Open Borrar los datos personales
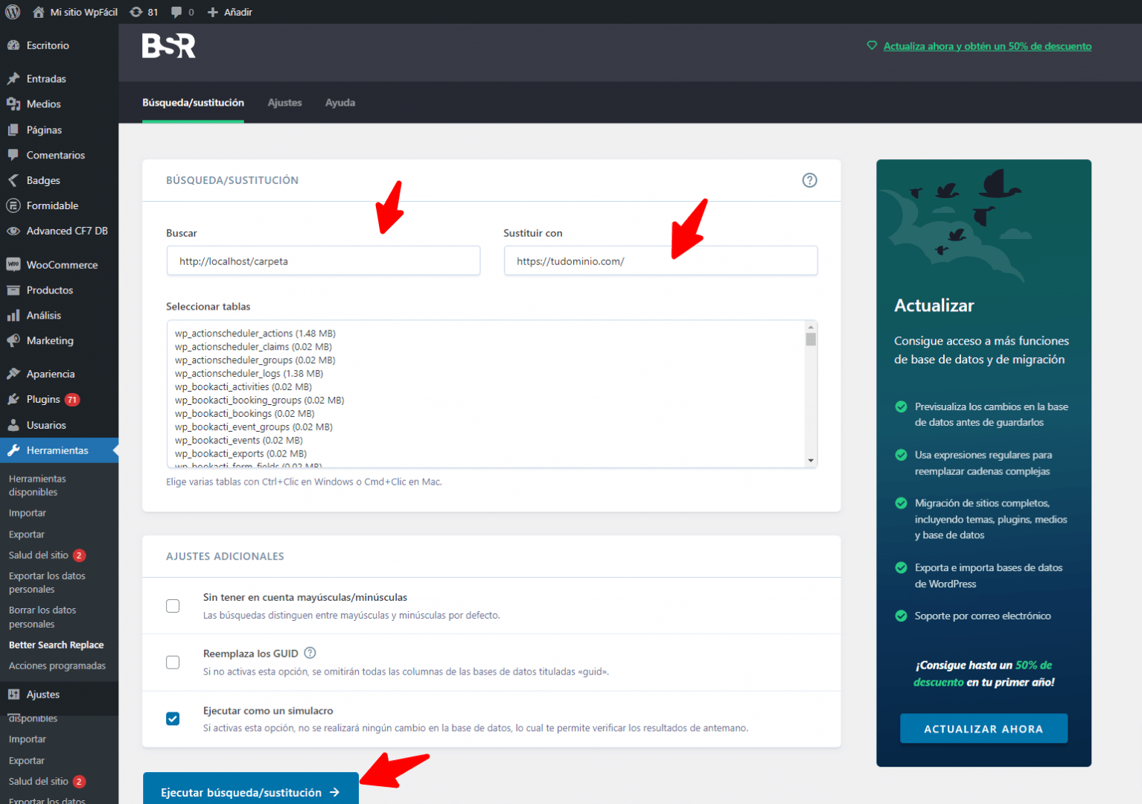 pos(42,617)
